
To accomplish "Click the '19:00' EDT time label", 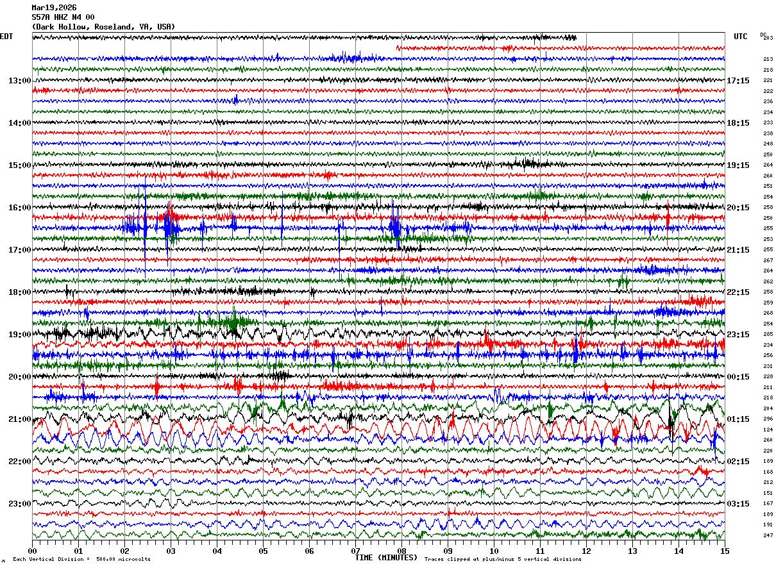I will [19, 335].
